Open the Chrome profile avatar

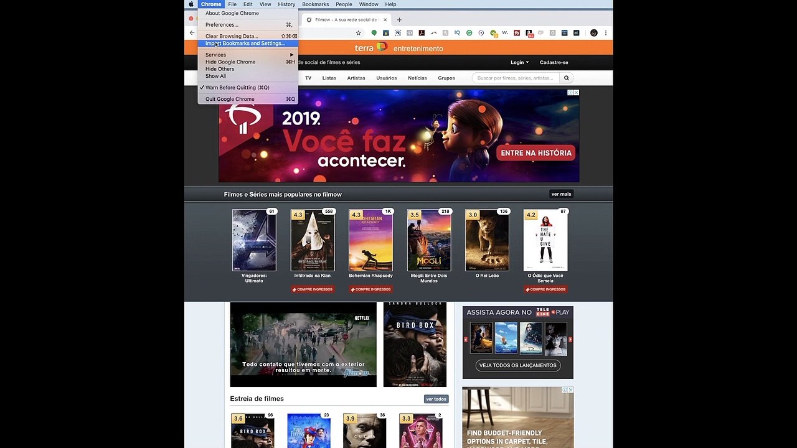click(593, 33)
